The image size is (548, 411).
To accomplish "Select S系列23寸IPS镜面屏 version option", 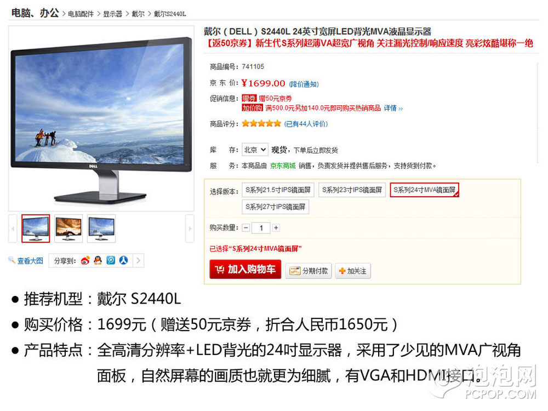I will tap(352, 190).
